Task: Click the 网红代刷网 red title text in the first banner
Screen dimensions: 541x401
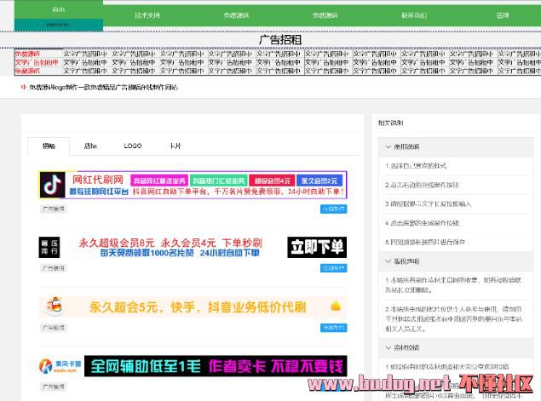Action: click(x=98, y=180)
